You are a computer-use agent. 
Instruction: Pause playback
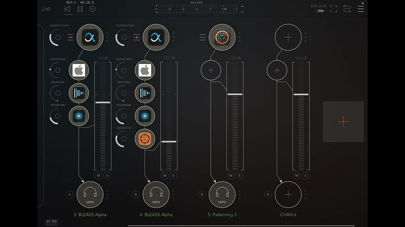pos(80,9)
